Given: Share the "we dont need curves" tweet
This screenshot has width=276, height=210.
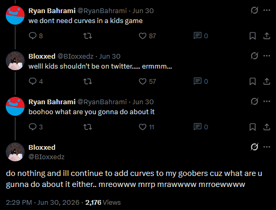Looking at the screenshot, I should pos(267,36).
